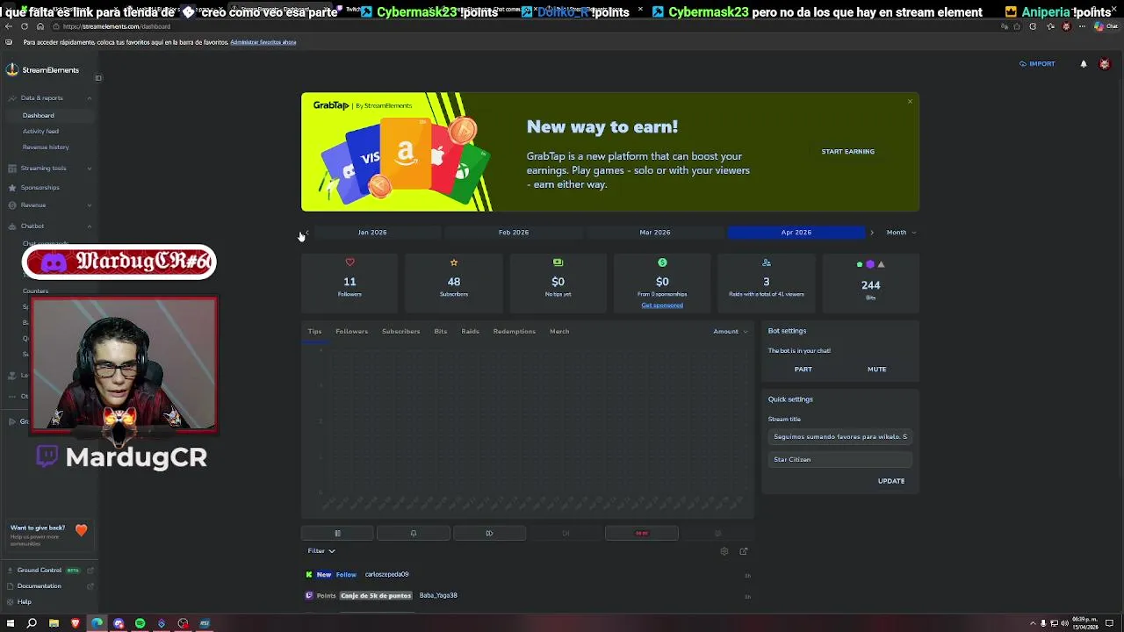Screen dimensions: 1124x632
Task: Open the Windows Start menu
Action: (x=11, y=624)
